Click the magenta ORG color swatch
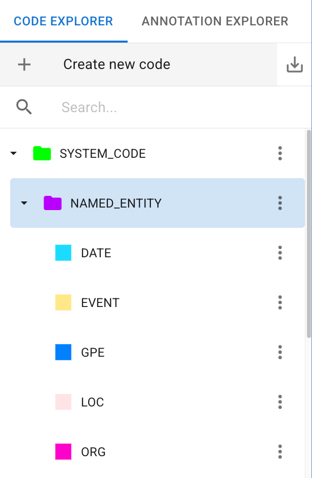Screen dimensions: 312x478 tap(63, 452)
